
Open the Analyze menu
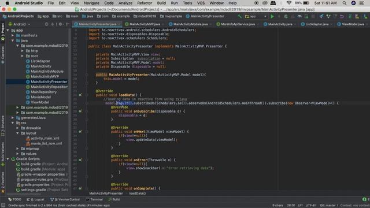click(125, 3)
